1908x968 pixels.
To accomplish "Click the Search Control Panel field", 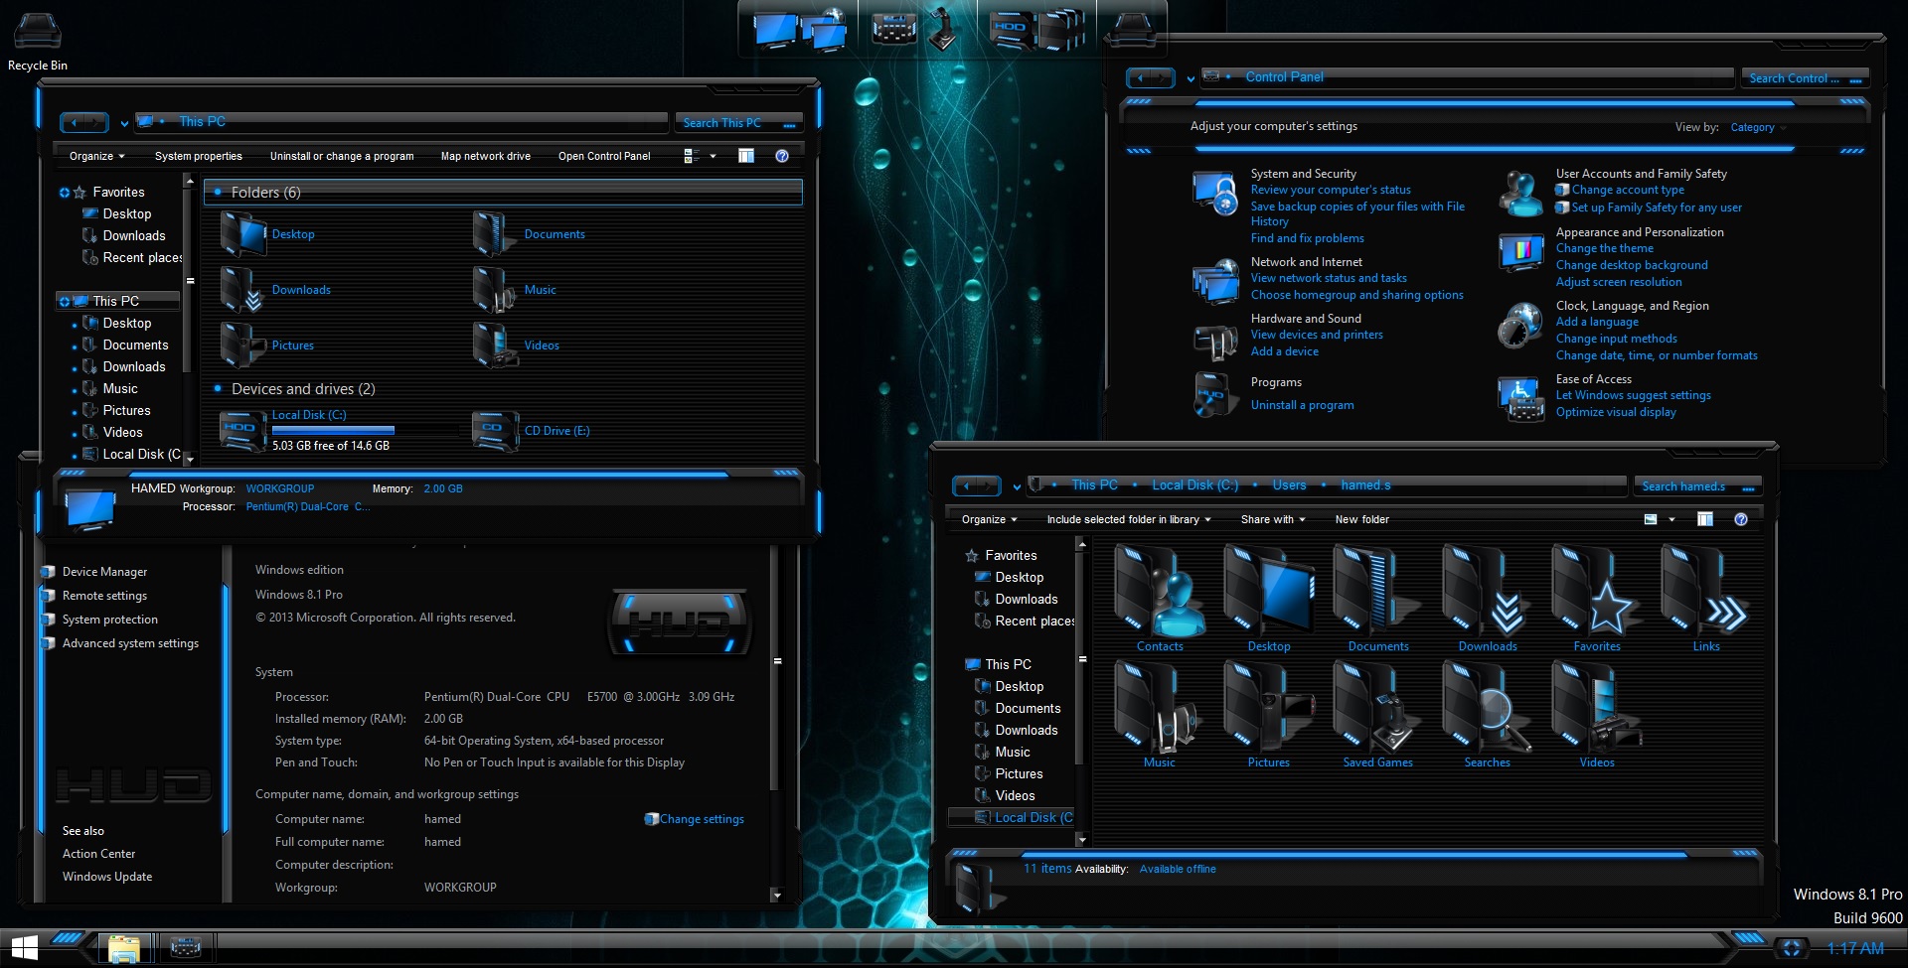I will coord(1795,78).
